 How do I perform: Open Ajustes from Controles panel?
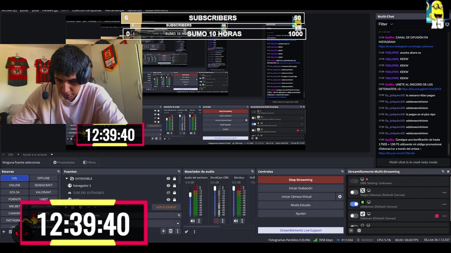point(301,214)
